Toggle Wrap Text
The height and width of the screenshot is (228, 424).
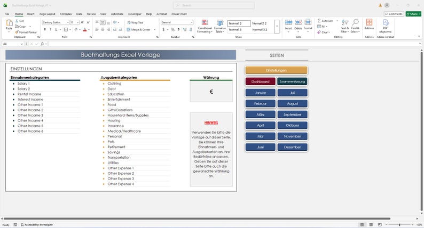[x=135, y=23]
